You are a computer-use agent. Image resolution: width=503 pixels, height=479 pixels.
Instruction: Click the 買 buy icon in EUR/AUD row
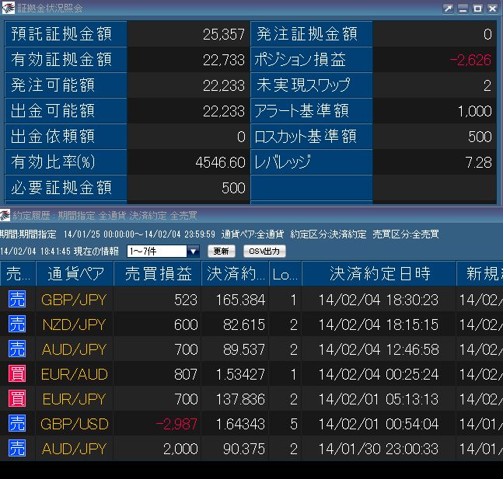[17, 373]
